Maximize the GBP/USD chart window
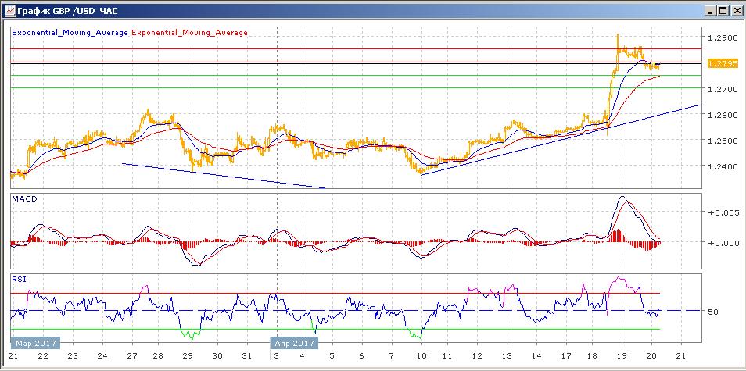The width and height of the screenshot is (746, 371). click(722, 10)
